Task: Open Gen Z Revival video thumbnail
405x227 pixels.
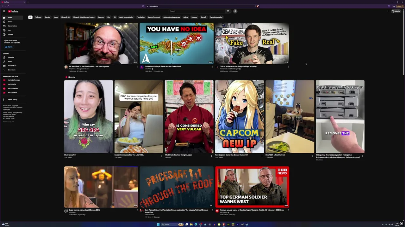Action: pyautogui.click(x=252, y=43)
